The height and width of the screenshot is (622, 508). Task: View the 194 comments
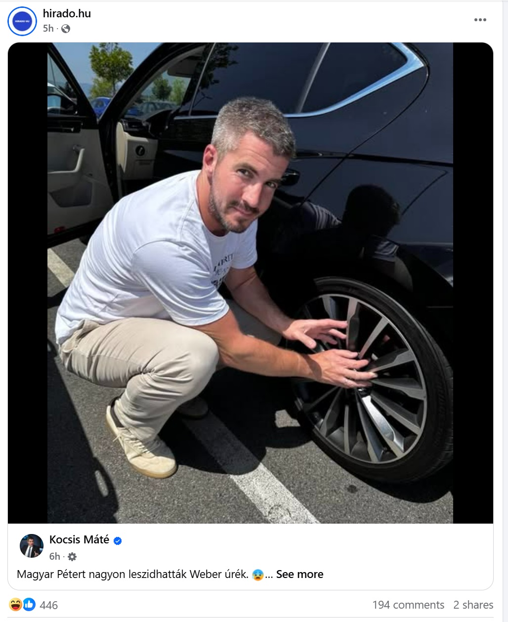click(408, 605)
